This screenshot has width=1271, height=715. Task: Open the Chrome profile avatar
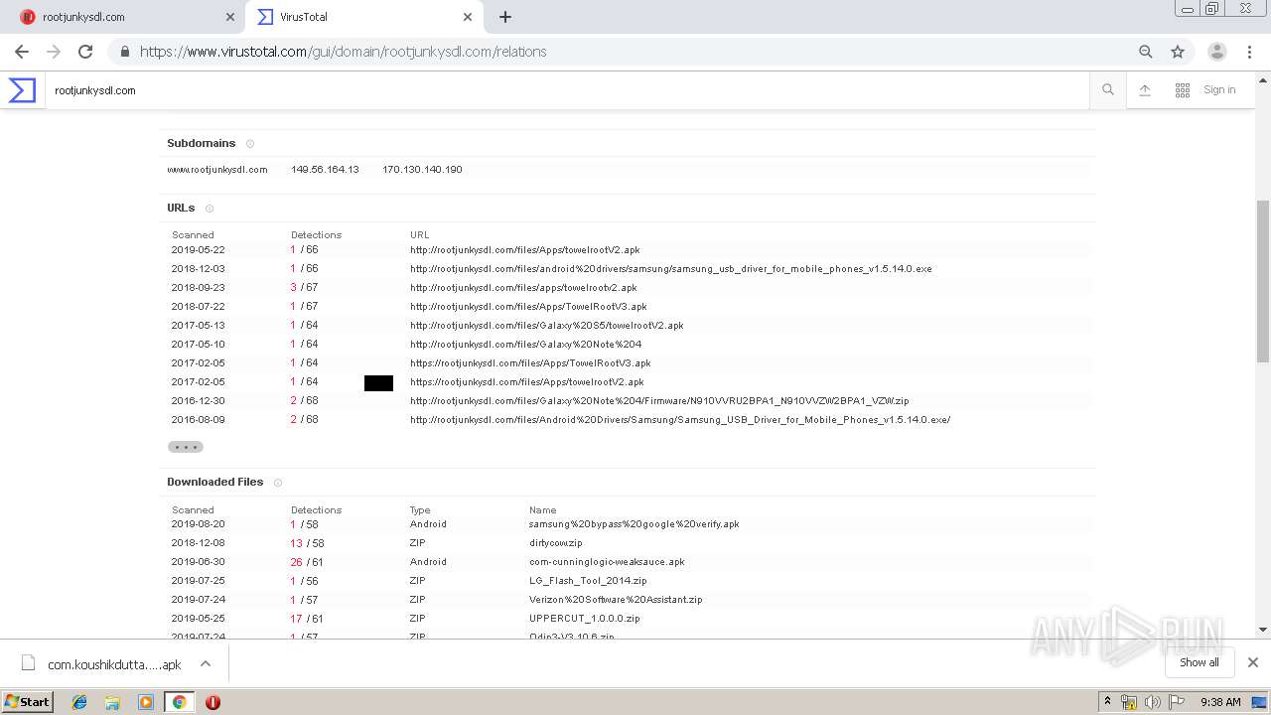(1217, 52)
